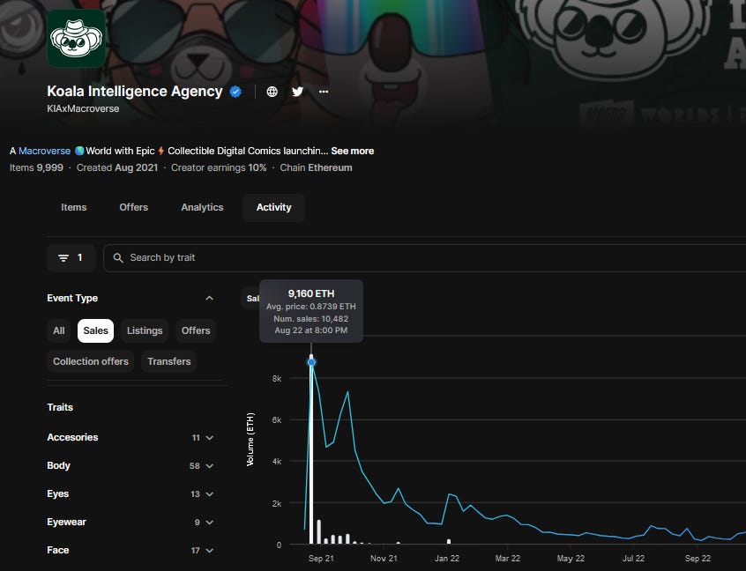The image size is (746, 571).
Task: Click the Num. sales 10,482 line
Action: (311, 318)
